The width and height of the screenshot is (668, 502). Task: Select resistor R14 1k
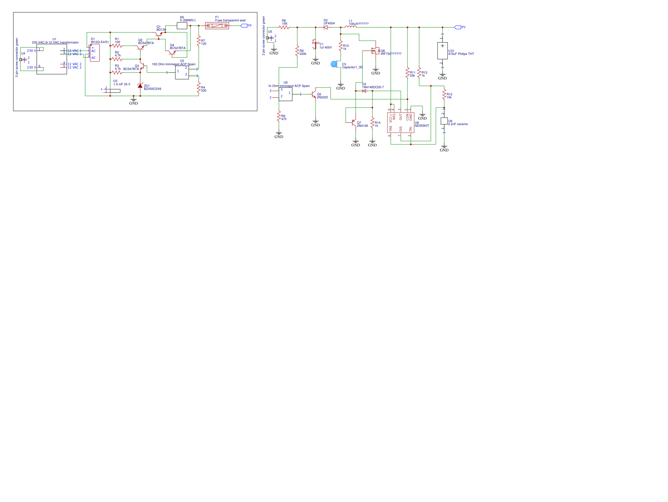click(x=372, y=123)
